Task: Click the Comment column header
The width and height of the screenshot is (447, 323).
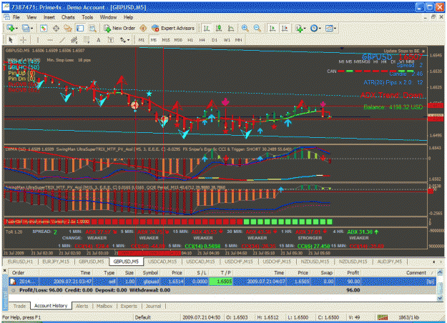Action: [x=416, y=272]
